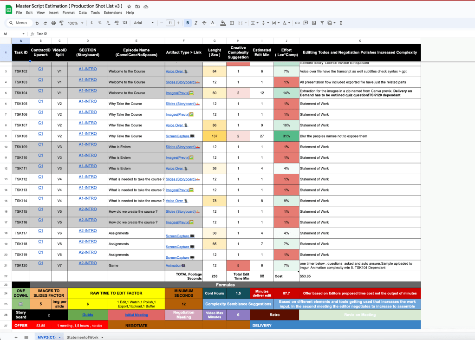Check the cloud save status icon
The width and height of the screenshot is (475, 340).
(146, 7)
